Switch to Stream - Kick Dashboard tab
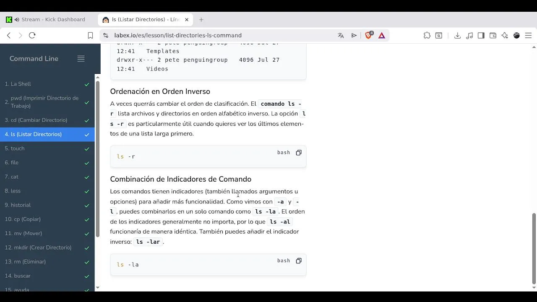The image size is (537, 302). (50, 20)
